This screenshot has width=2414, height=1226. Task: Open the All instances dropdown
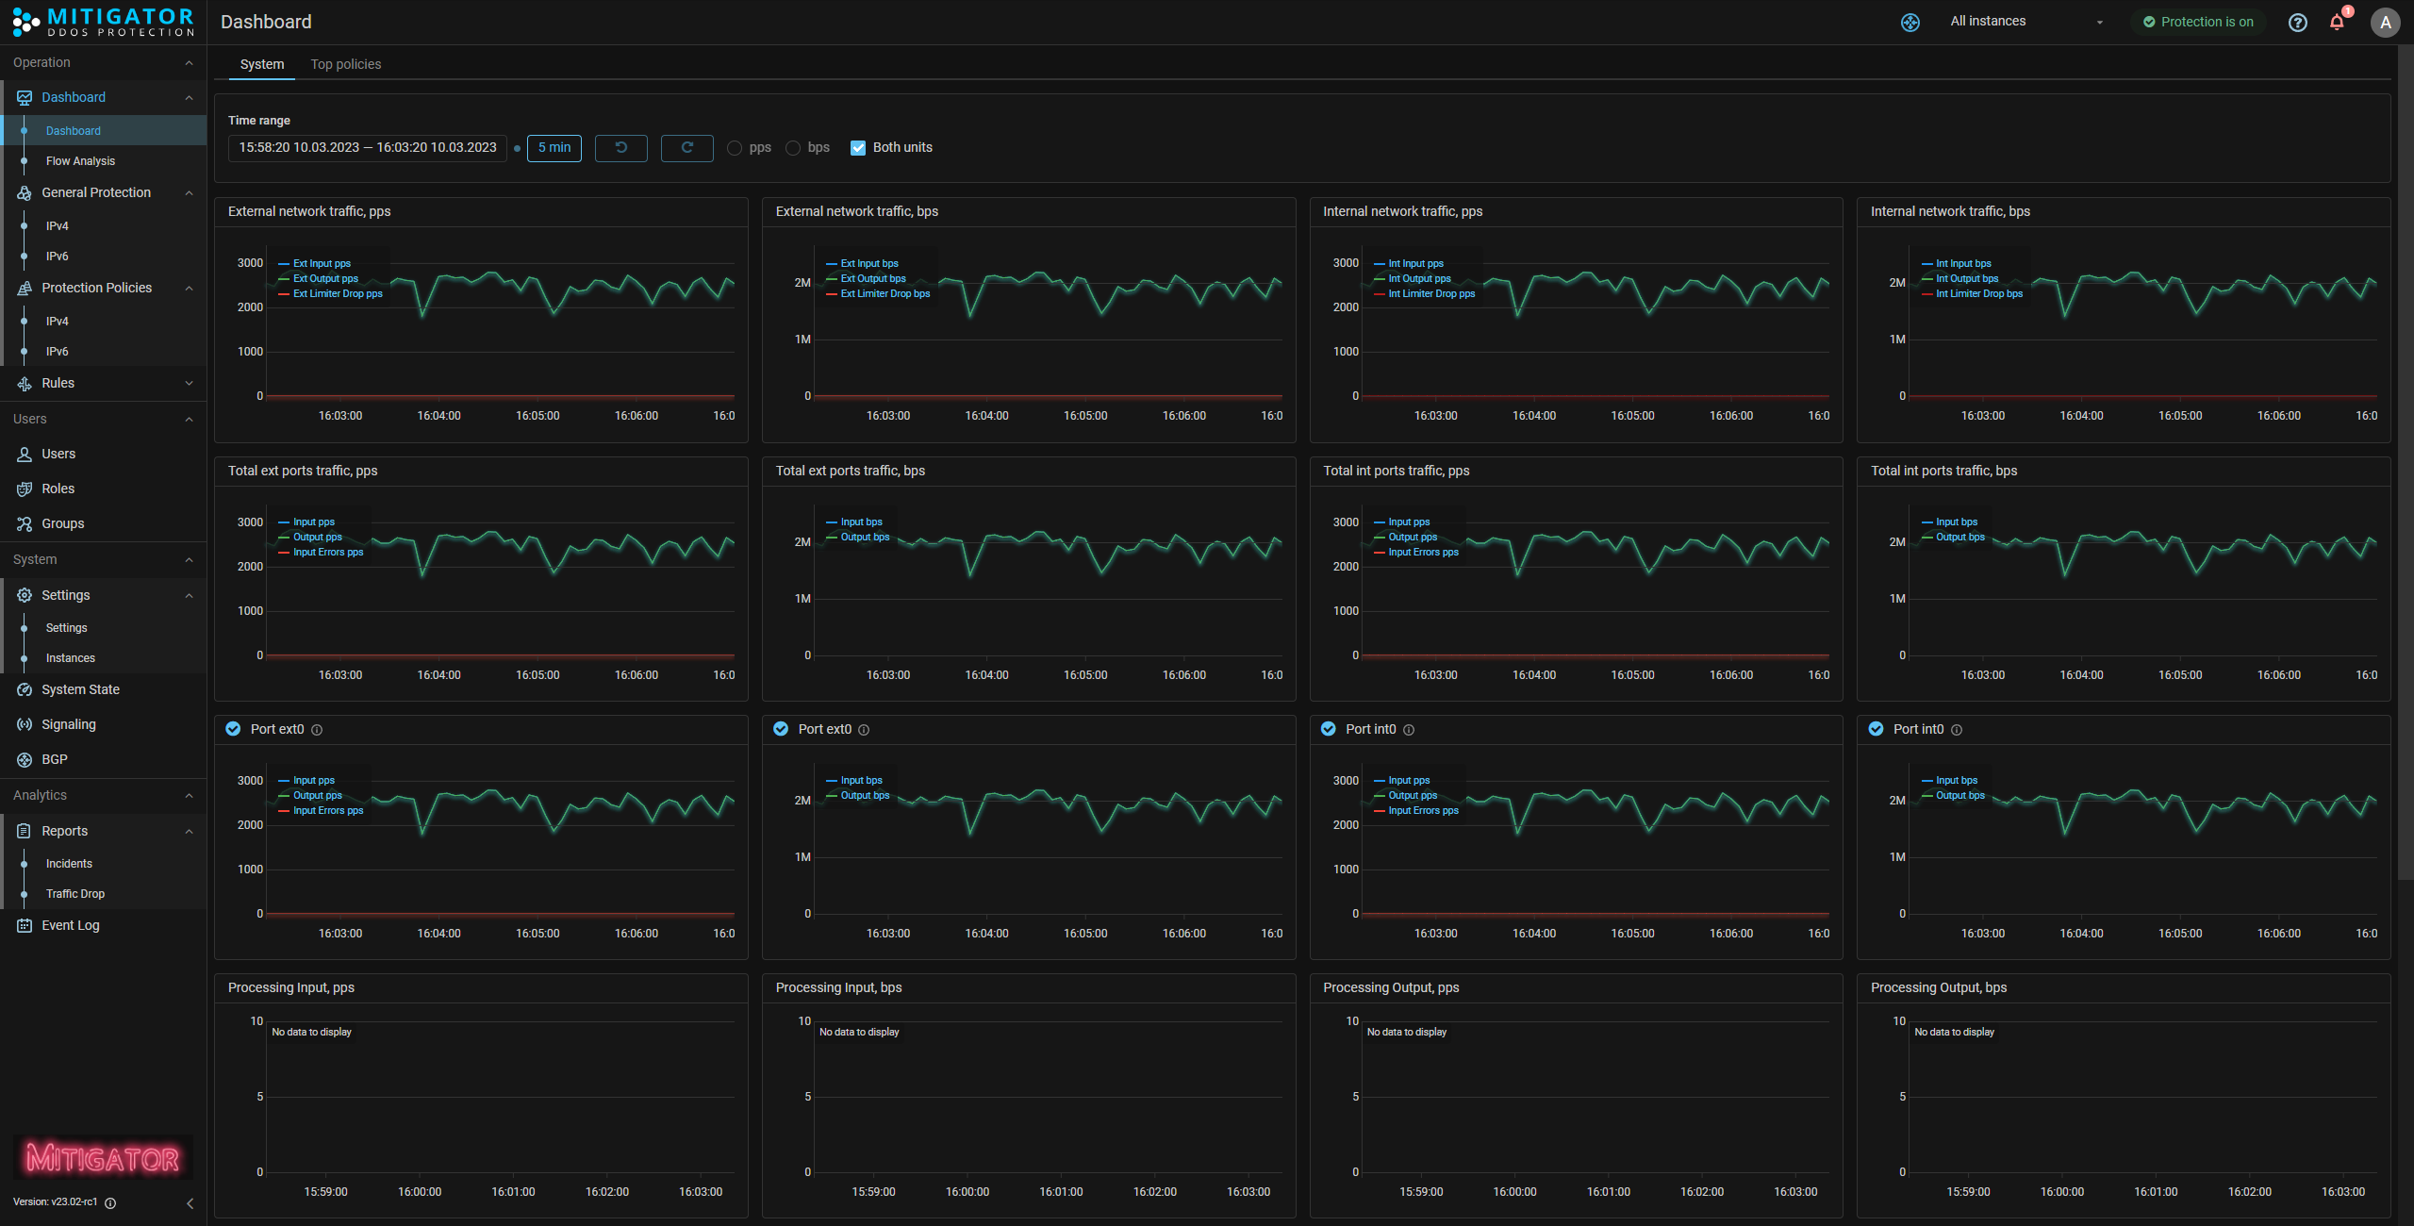2025,22
